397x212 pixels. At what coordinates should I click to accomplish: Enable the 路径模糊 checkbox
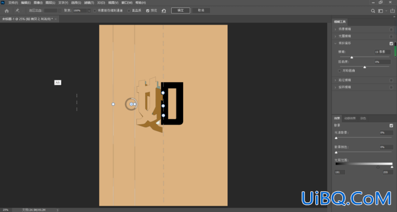[391, 80]
